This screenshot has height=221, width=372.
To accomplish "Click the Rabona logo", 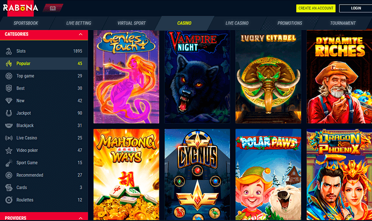I will tap(21, 8).
